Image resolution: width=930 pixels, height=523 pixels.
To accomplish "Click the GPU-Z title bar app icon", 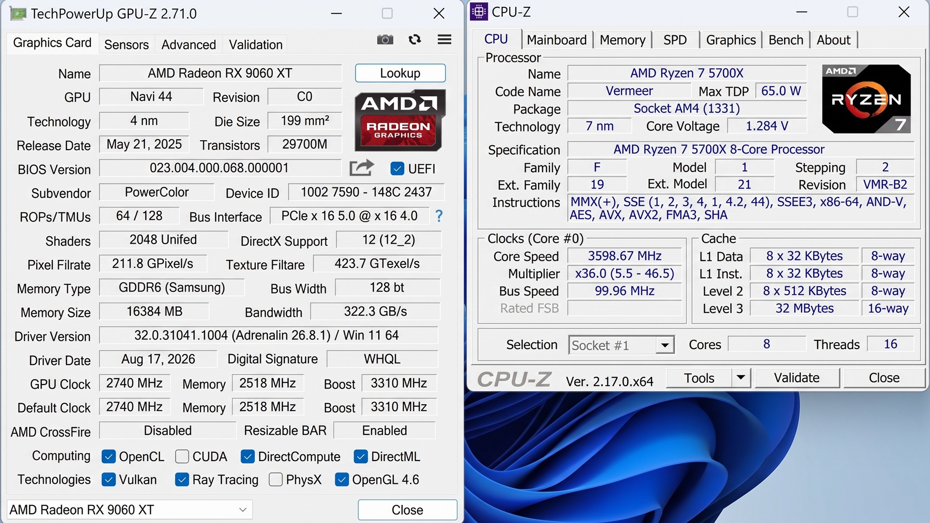I will [18, 14].
